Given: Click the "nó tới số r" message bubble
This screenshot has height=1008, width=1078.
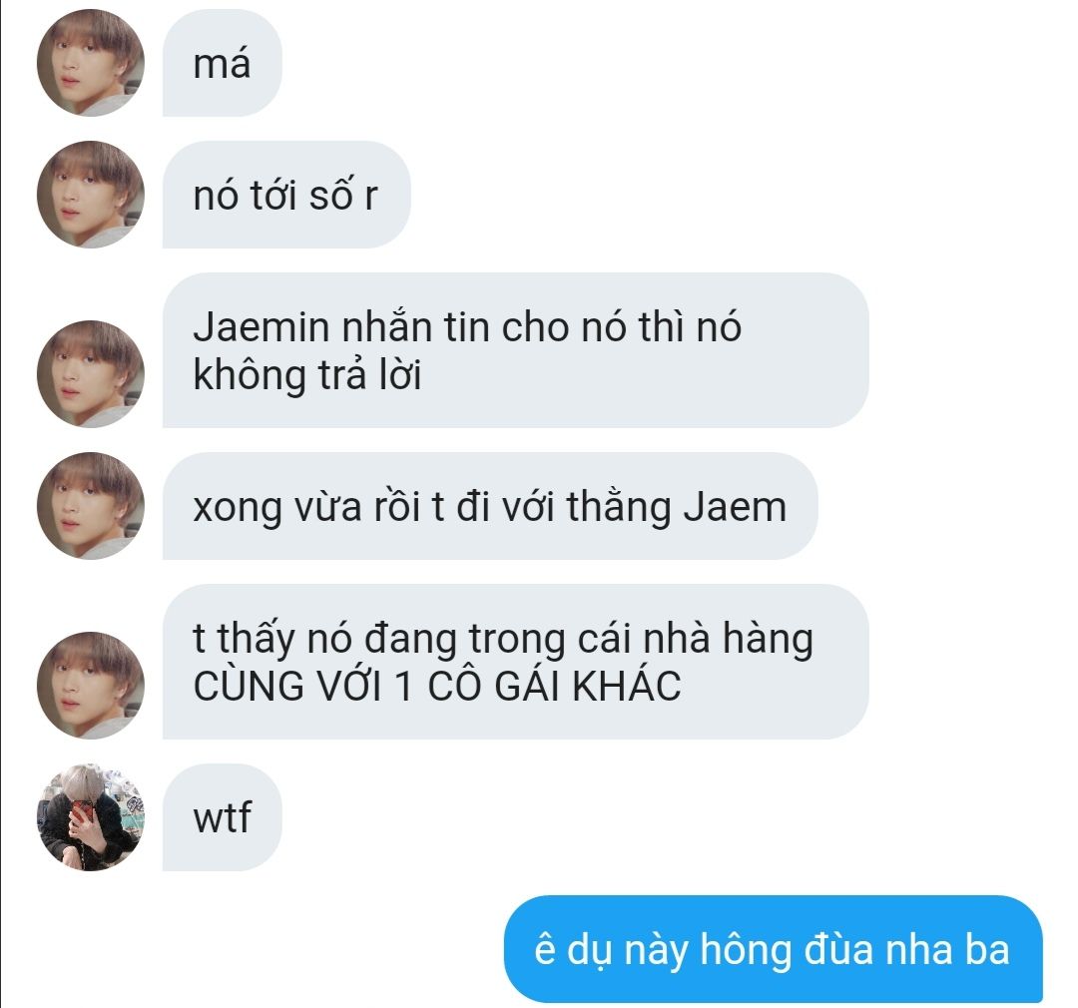Looking at the screenshot, I should tap(286, 195).
